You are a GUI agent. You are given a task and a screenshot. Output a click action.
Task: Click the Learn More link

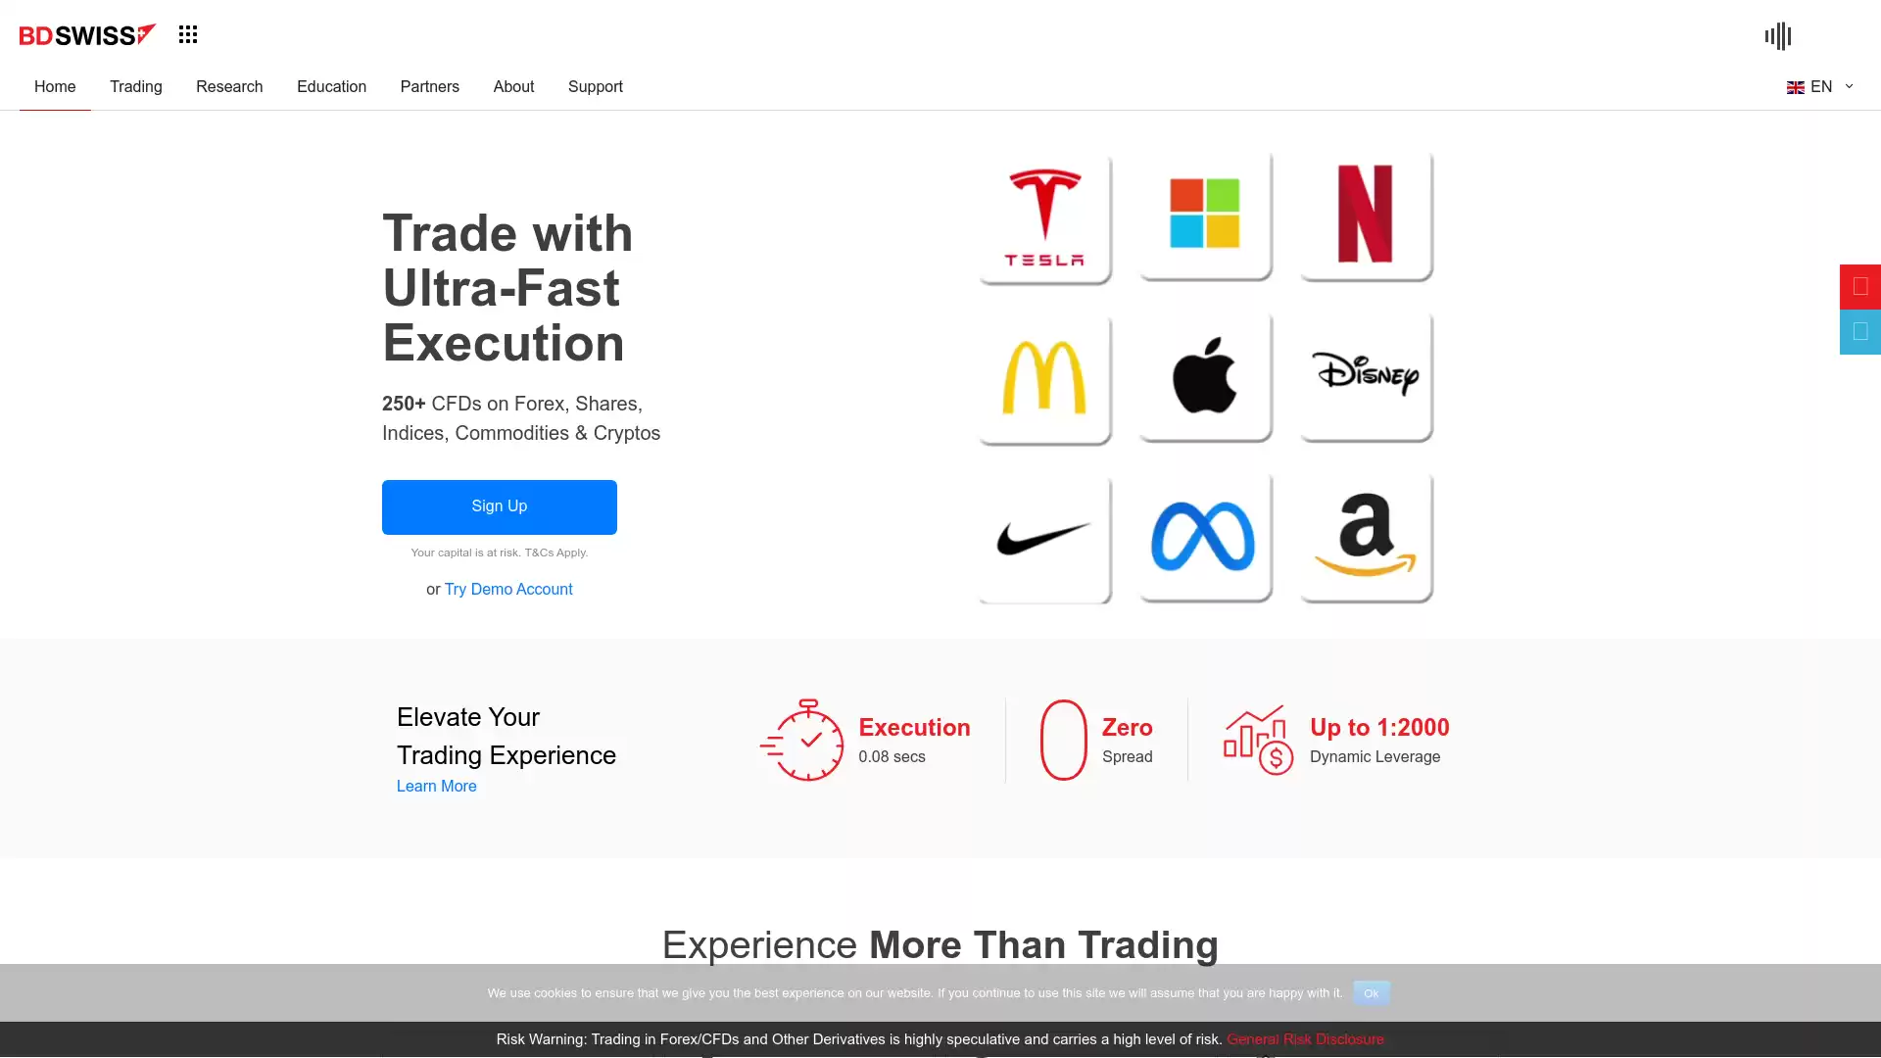(435, 786)
